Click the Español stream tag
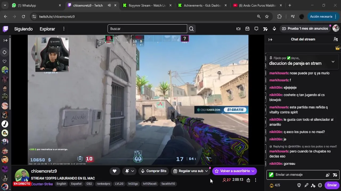Image resolution: width=341 pixels, height=191 pixels. click(x=76, y=184)
